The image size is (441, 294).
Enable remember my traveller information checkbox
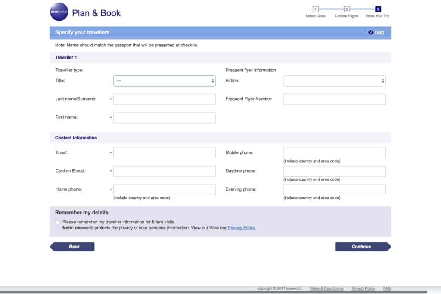(58, 222)
